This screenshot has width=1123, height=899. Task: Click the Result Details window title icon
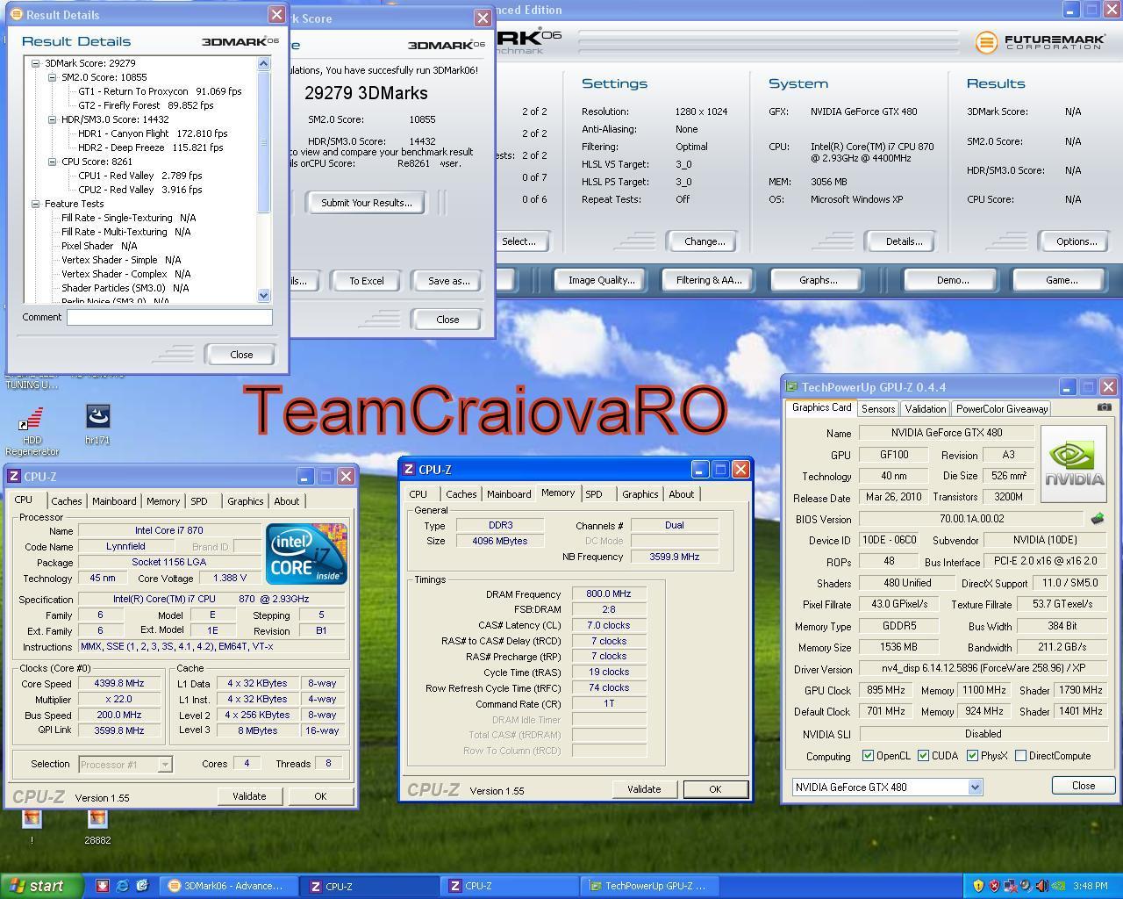pyautogui.click(x=16, y=14)
